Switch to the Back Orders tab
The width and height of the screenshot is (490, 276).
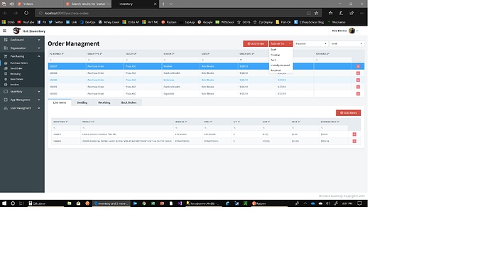pyautogui.click(x=129, y=102)
